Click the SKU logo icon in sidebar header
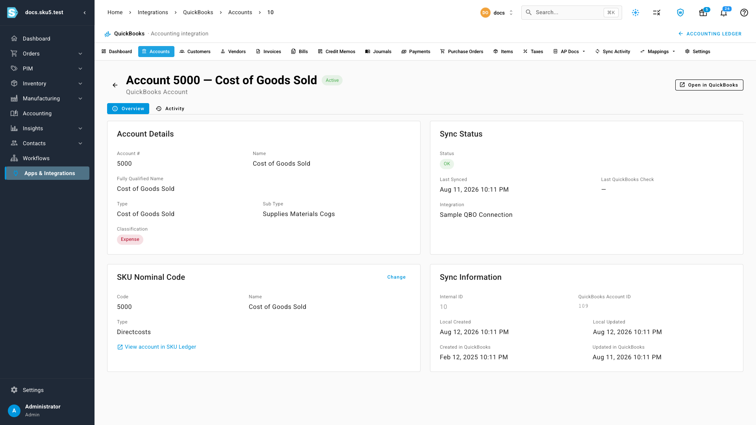Image resolution: width=756 pixels, height=425 pixels. click(x=13, y=13)
